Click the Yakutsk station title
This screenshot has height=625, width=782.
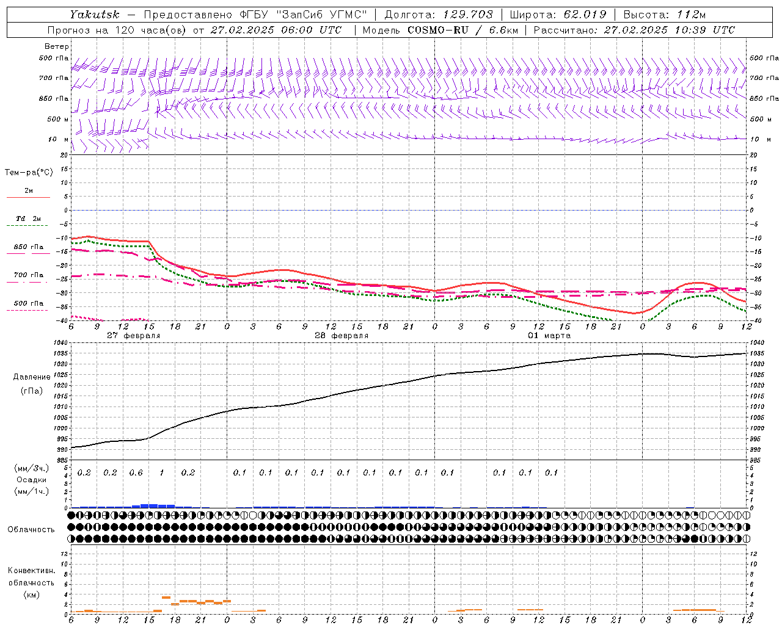95,15
